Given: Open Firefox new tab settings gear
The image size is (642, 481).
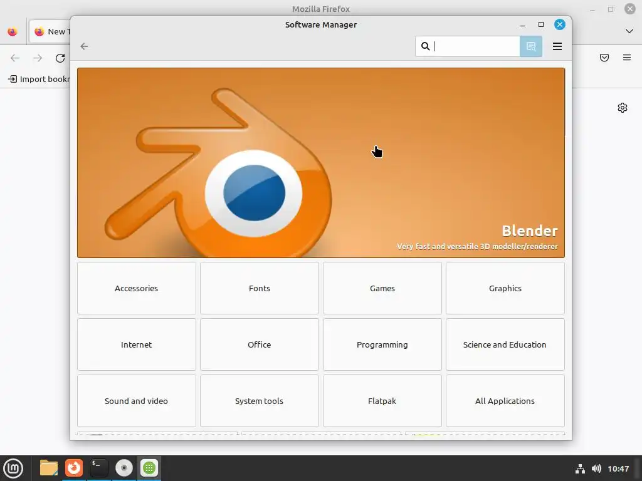Looking at the screenshot, I should pos(623,108).
